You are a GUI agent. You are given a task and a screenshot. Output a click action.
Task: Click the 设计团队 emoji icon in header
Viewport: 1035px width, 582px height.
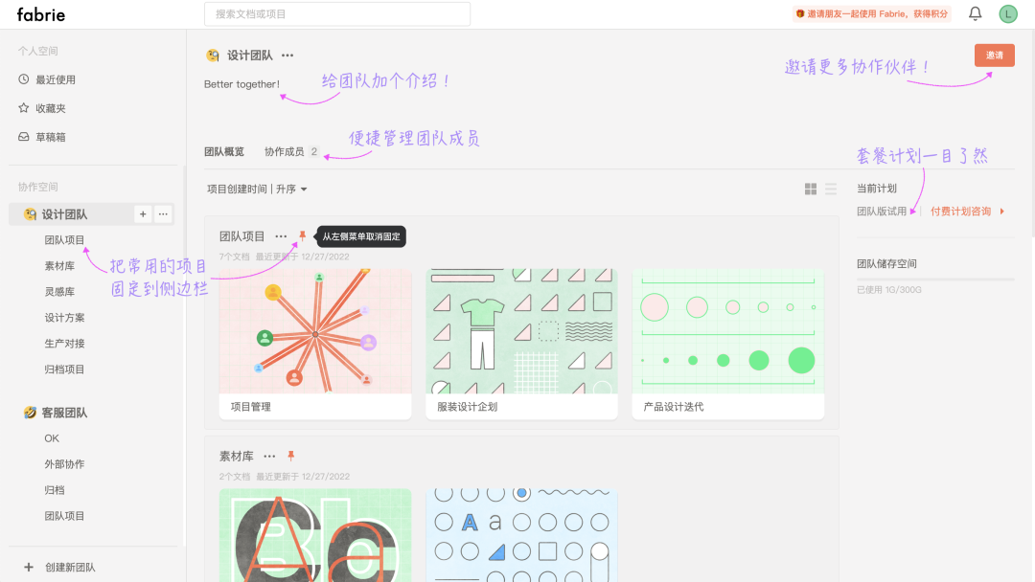[x=213, y=56]
